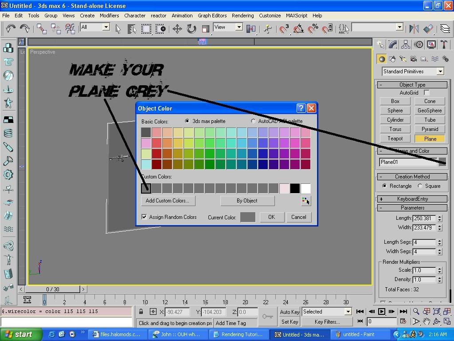Jump to the start of animation
This screenshot has height=341, width=454.
360,312
